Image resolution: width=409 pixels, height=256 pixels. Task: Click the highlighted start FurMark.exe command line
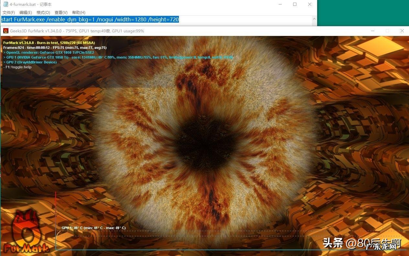coord(90,19)
